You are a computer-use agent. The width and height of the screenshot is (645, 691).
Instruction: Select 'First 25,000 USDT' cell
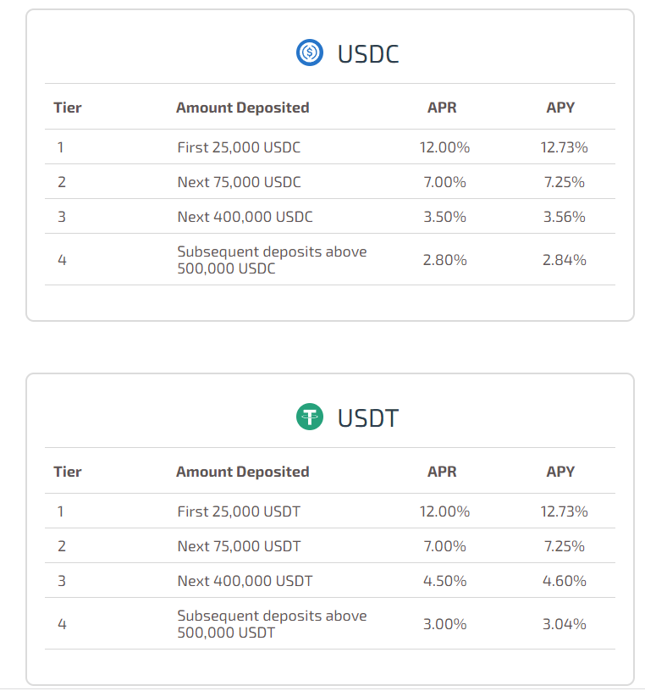point(239,511)
